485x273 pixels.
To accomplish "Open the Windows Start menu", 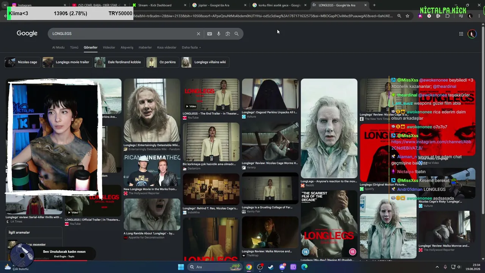I will [x=181, y=267].
